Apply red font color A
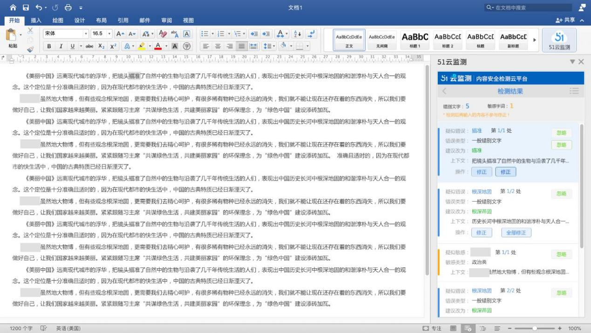 point(158,46)
